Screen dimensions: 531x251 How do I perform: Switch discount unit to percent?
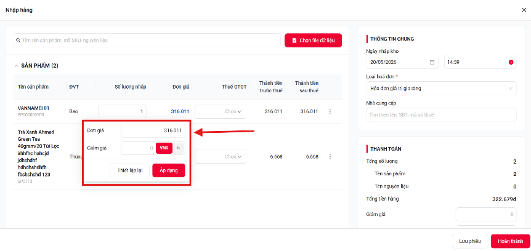179,148
